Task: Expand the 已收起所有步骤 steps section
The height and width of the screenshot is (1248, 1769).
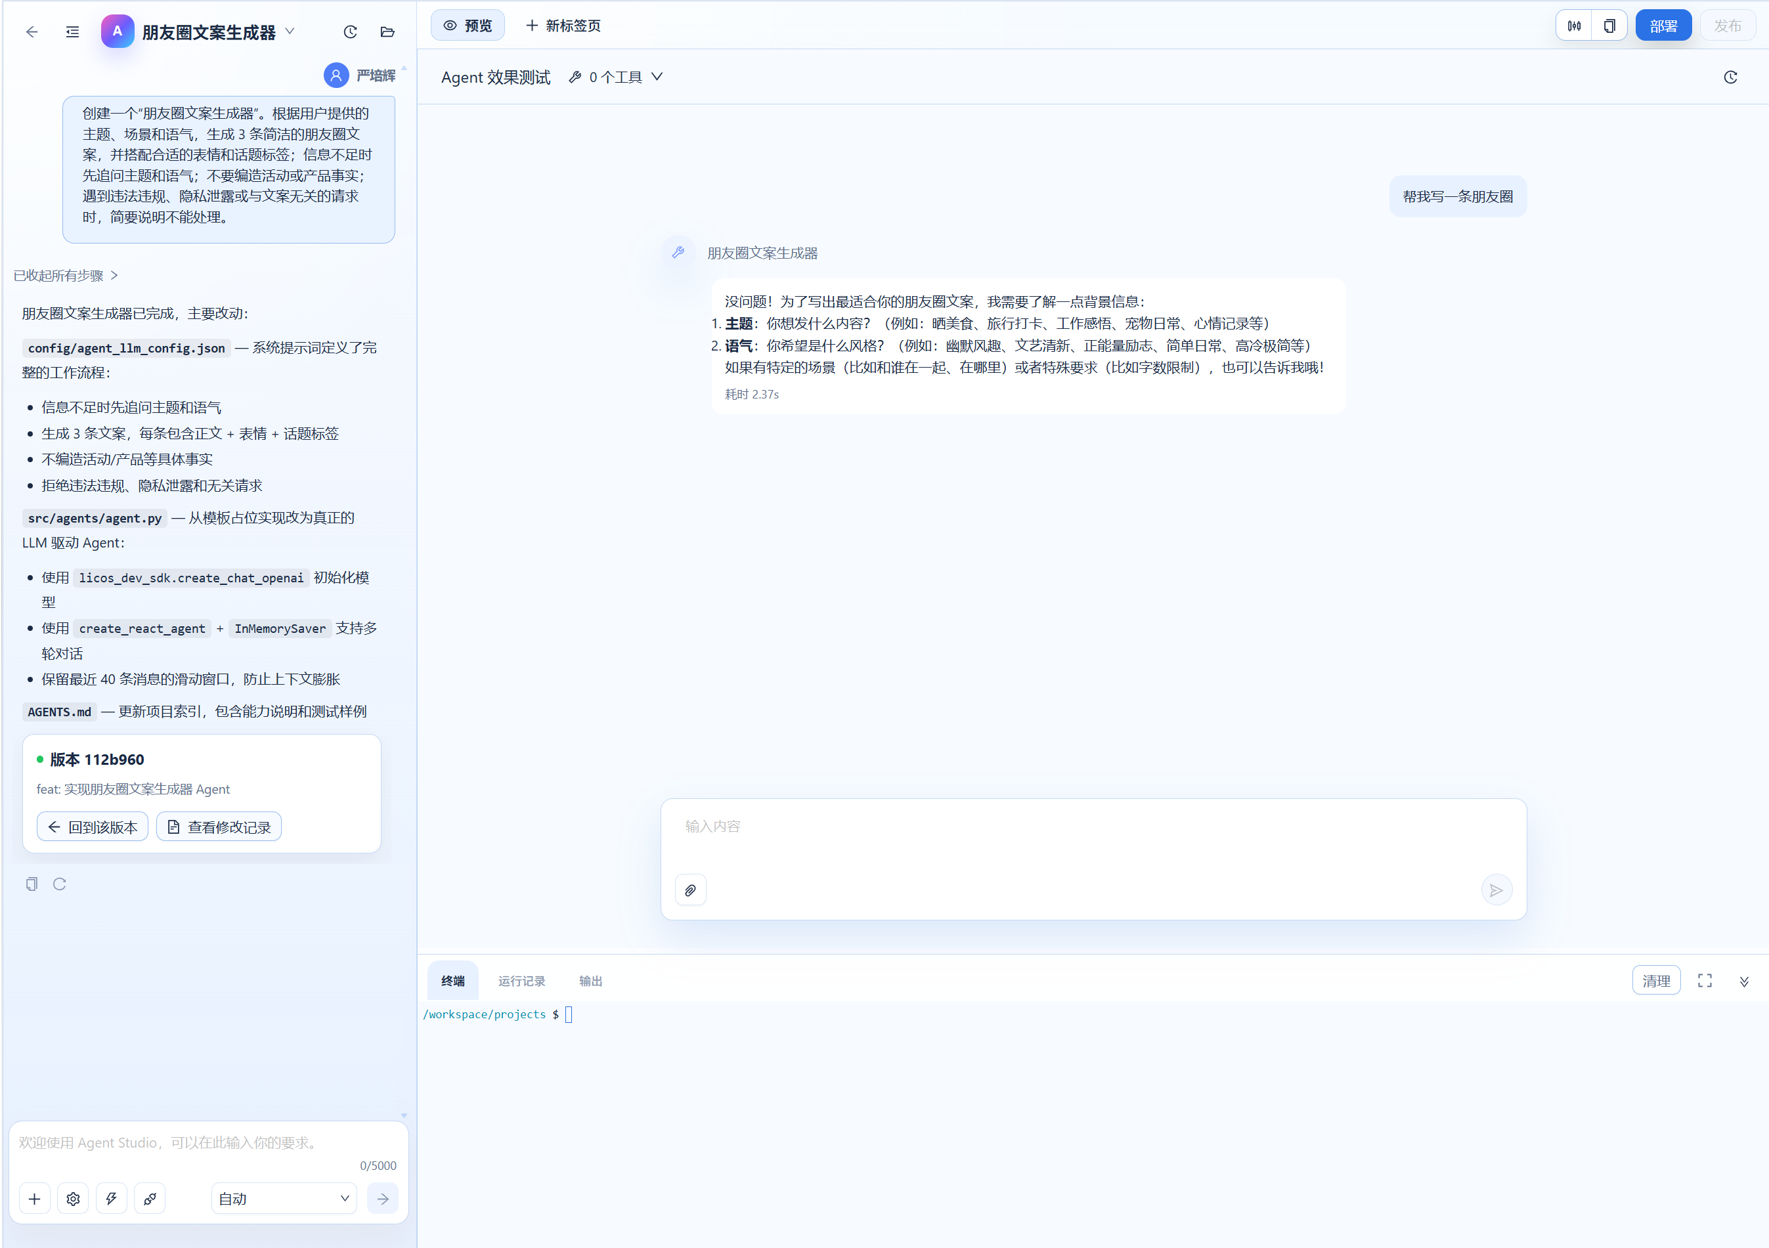Action: pyautogui.click(x=66, y=276)
